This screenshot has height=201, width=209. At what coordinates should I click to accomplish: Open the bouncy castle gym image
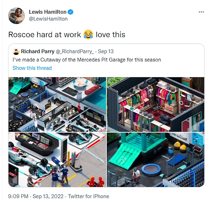tap(155, 160)
